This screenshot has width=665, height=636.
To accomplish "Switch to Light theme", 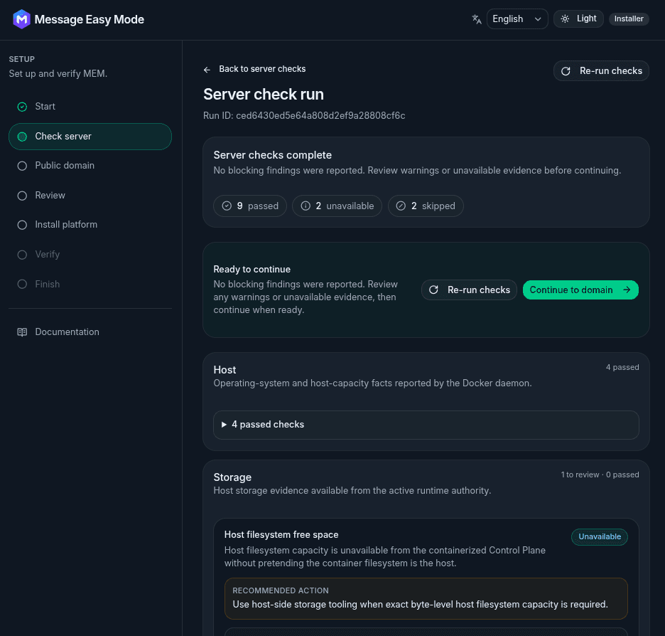I will (x=578, y=18).
